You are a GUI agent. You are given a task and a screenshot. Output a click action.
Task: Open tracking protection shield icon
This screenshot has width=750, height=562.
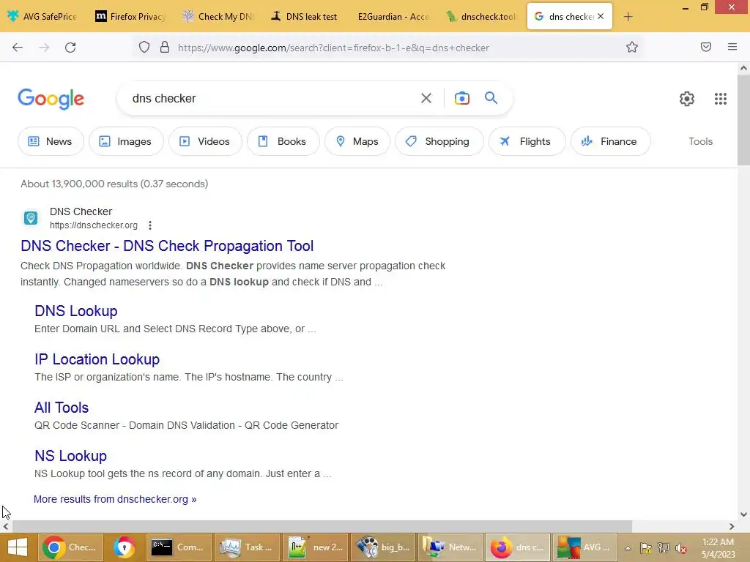144,48
